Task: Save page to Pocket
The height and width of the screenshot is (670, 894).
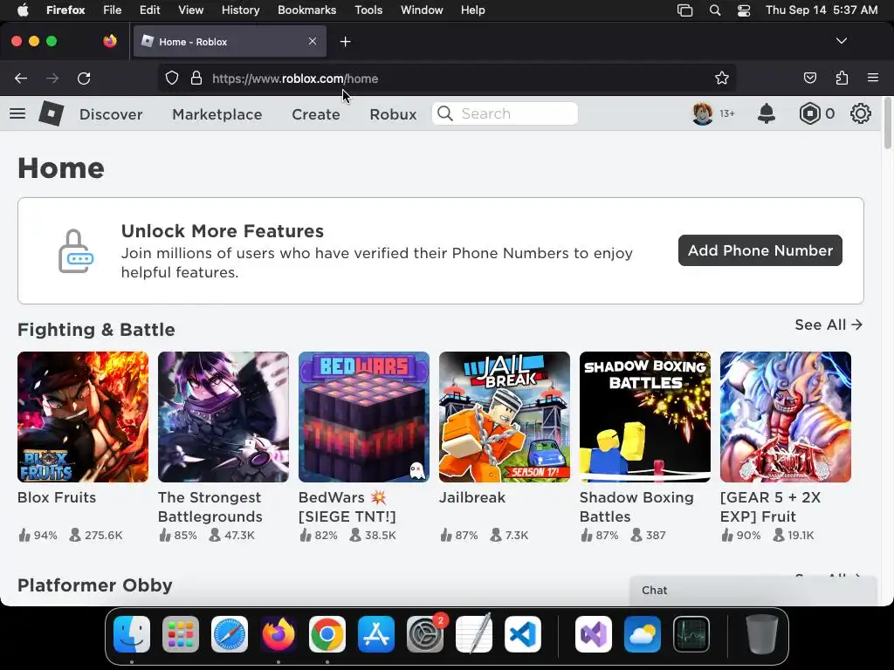Action: [809, 79]
